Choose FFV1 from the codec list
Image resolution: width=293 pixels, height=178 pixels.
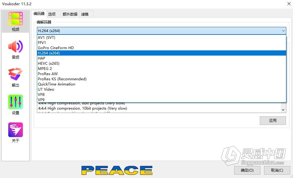point(162,43)
